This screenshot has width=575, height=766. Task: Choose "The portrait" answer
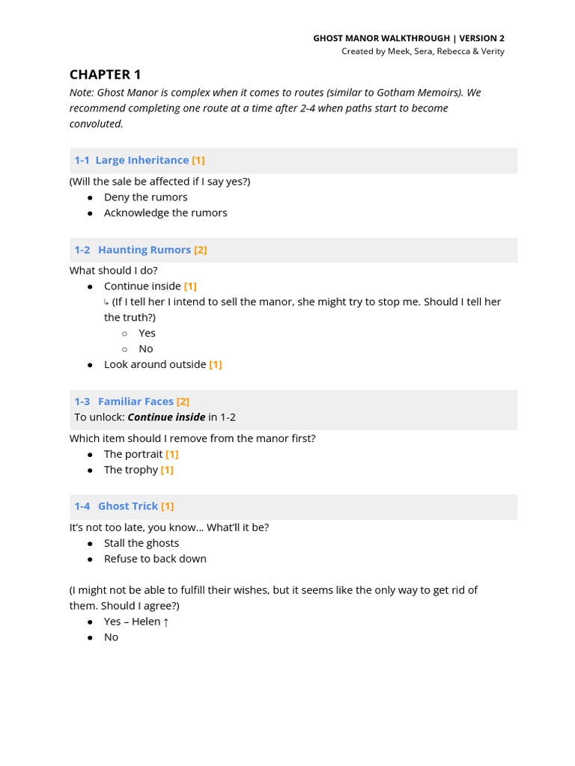point(133,455)
